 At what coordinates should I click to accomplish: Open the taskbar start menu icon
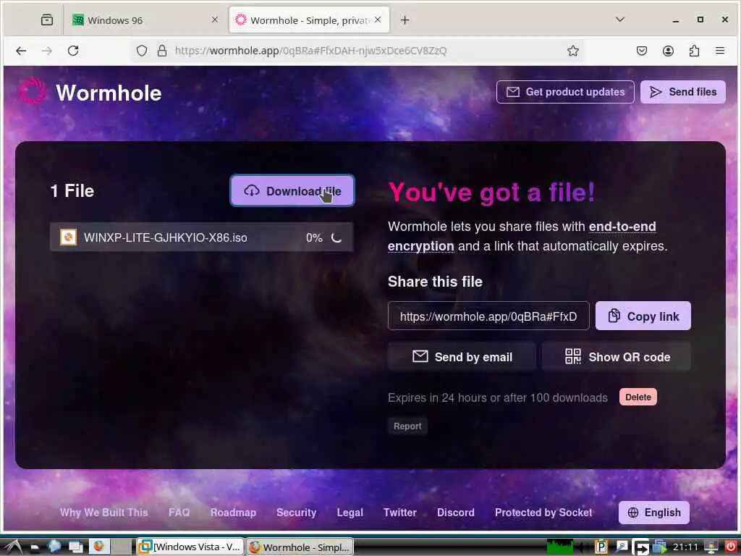coord(12,547)
